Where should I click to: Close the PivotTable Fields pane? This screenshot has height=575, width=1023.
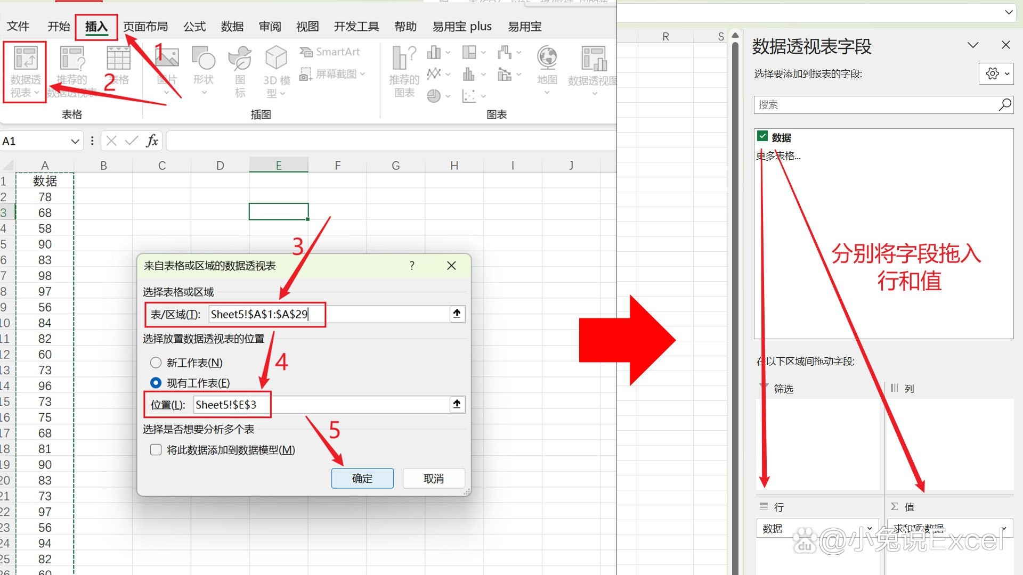click(x=1006, y=45)
